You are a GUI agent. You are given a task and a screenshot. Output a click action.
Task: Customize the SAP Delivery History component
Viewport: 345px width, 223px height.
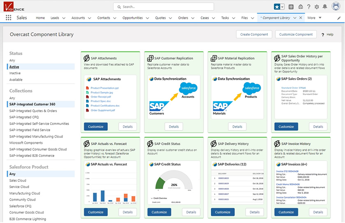pyautogui.click(x=222, y=212)
